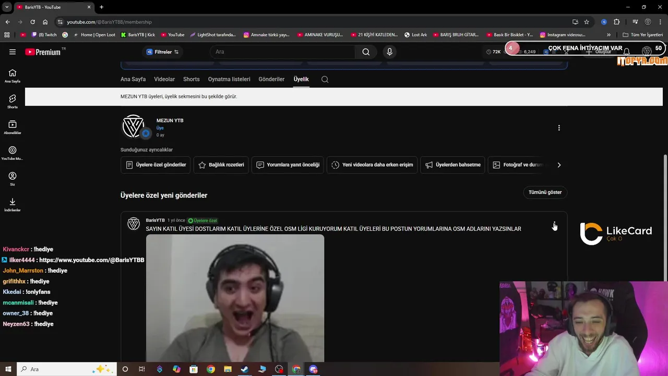The width and height of the screenshot is (668, 376).
Task: Select Üyelerden bahsetme perk chip
Action: 452,164
